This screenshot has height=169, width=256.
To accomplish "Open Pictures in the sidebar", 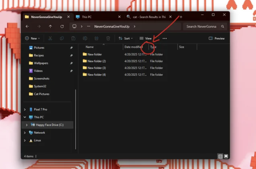I will pyautogui.click(x=39, y=48).
